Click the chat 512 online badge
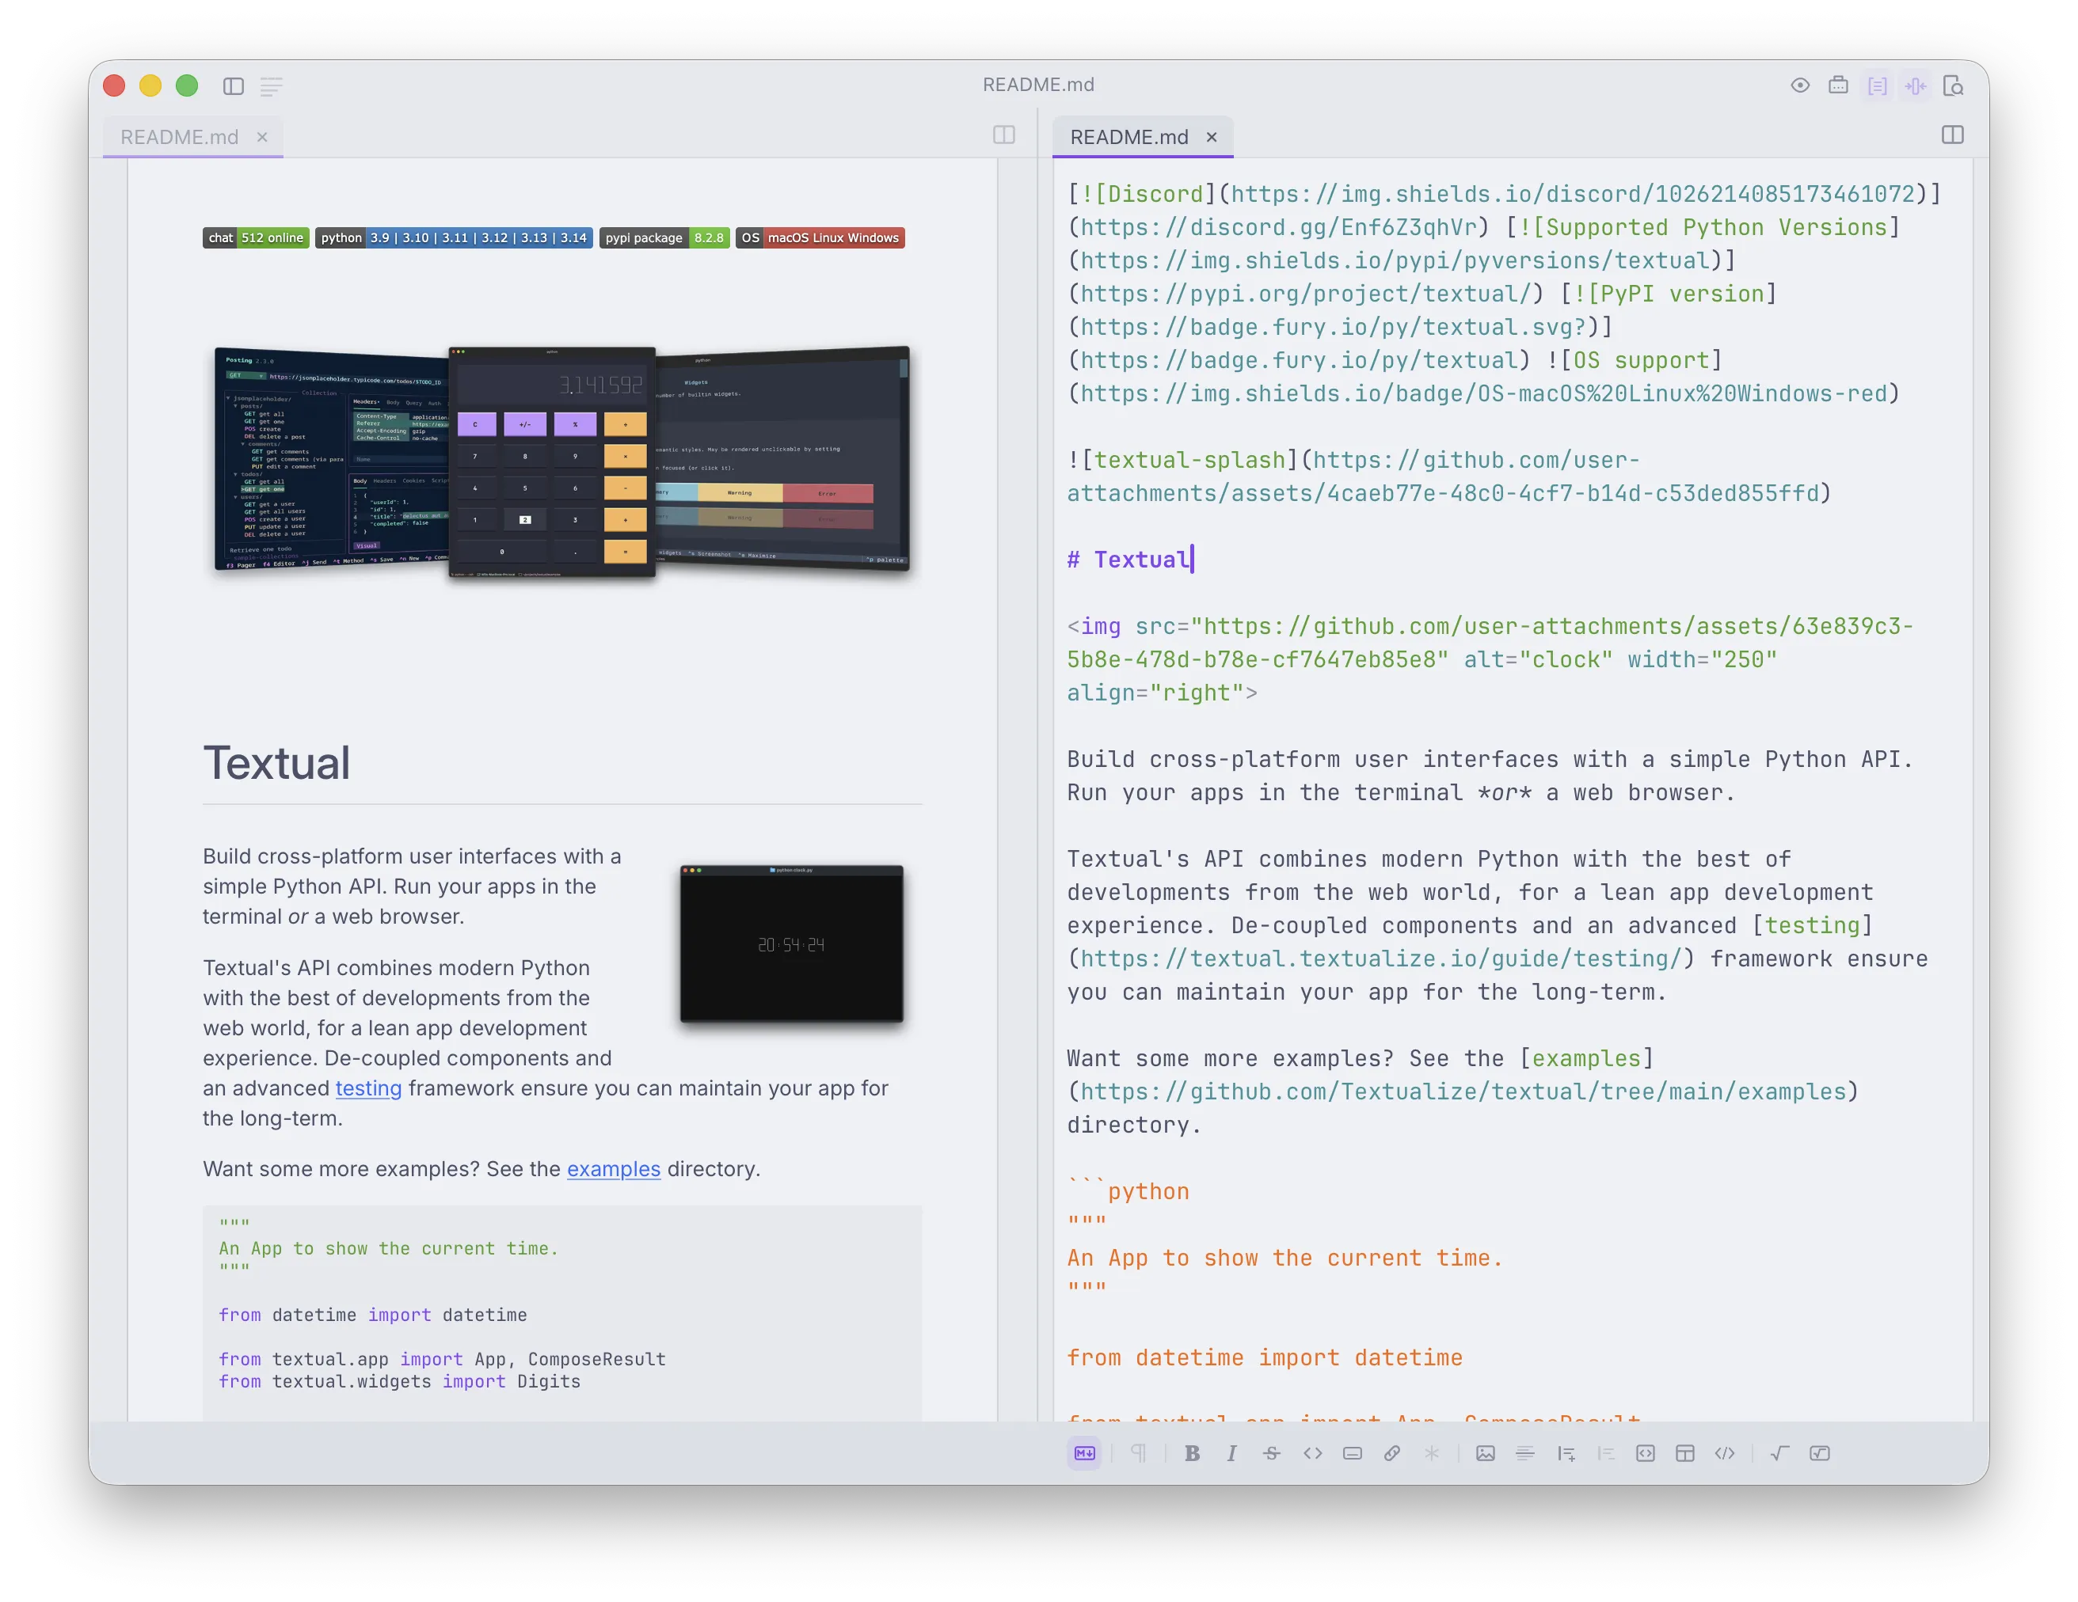This screenshot has width=2078, height=1602. coord(256,237)
